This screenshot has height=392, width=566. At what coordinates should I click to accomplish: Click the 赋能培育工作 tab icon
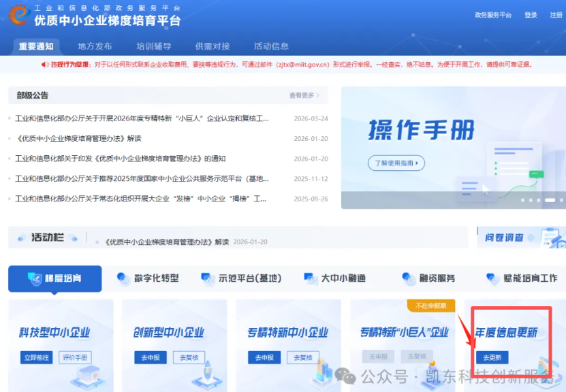(x=492, y=278)
